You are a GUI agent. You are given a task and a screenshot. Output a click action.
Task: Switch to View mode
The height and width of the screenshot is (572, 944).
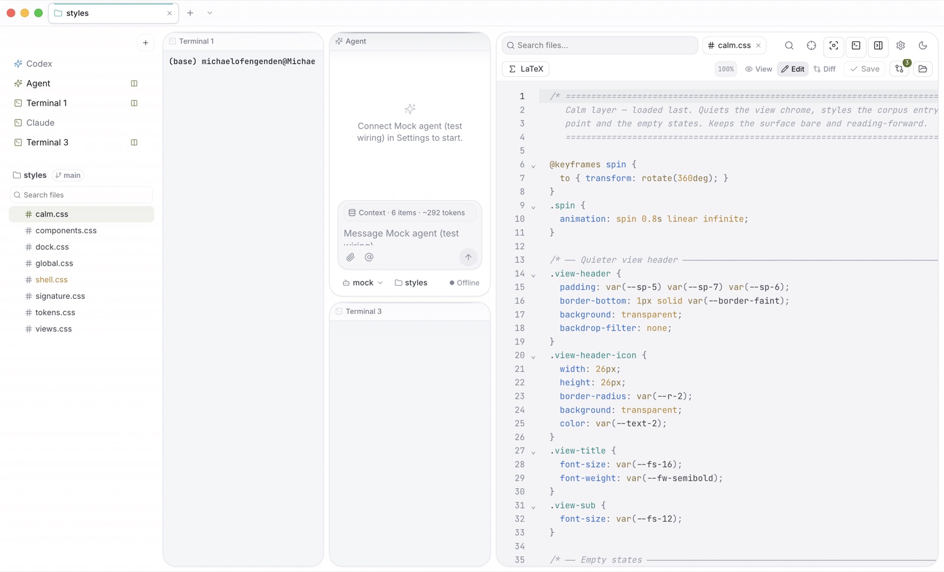click(759, 69)
